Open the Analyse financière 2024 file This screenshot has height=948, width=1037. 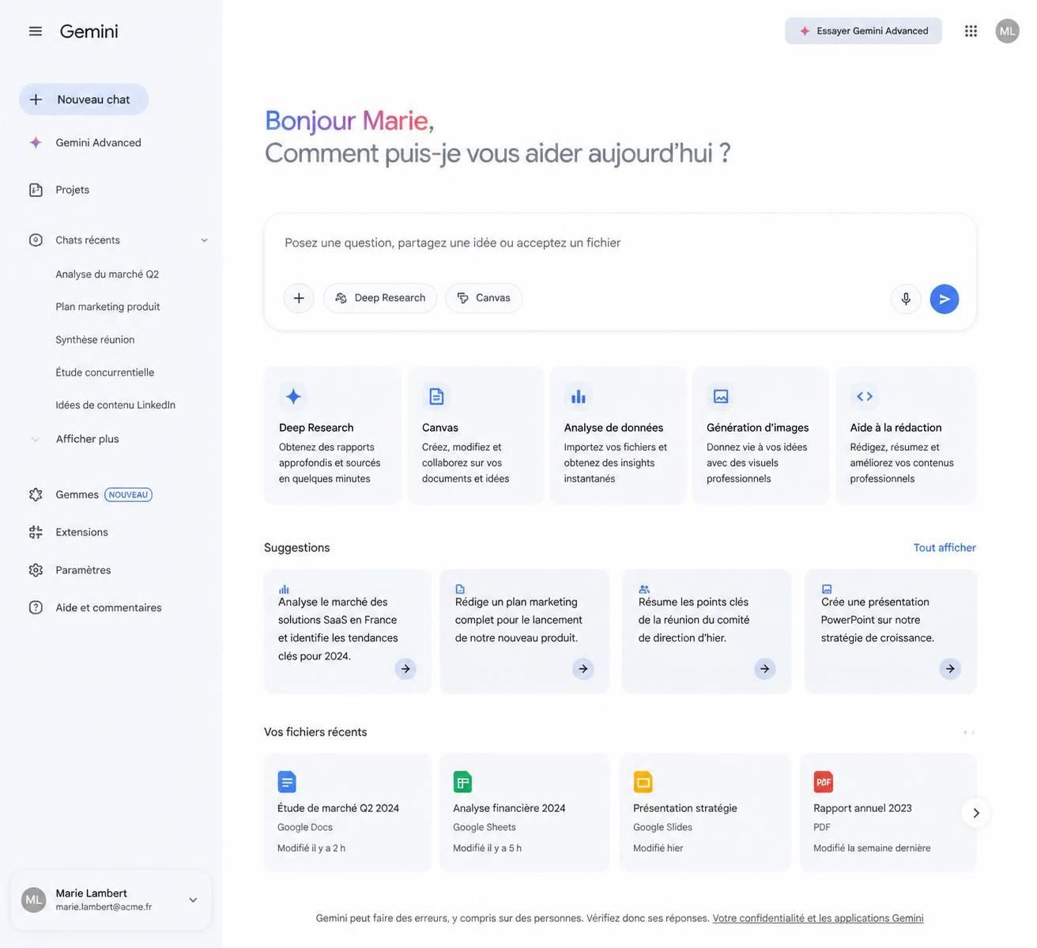pos(524,813)
